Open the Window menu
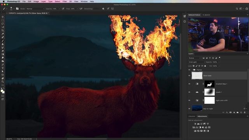Screen dimensions: 249x140 coord(84,2)
